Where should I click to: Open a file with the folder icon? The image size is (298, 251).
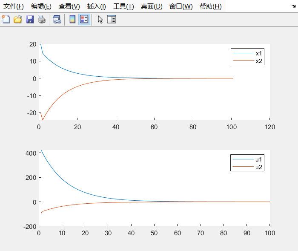pyautogui.click(x=17, y=19)
